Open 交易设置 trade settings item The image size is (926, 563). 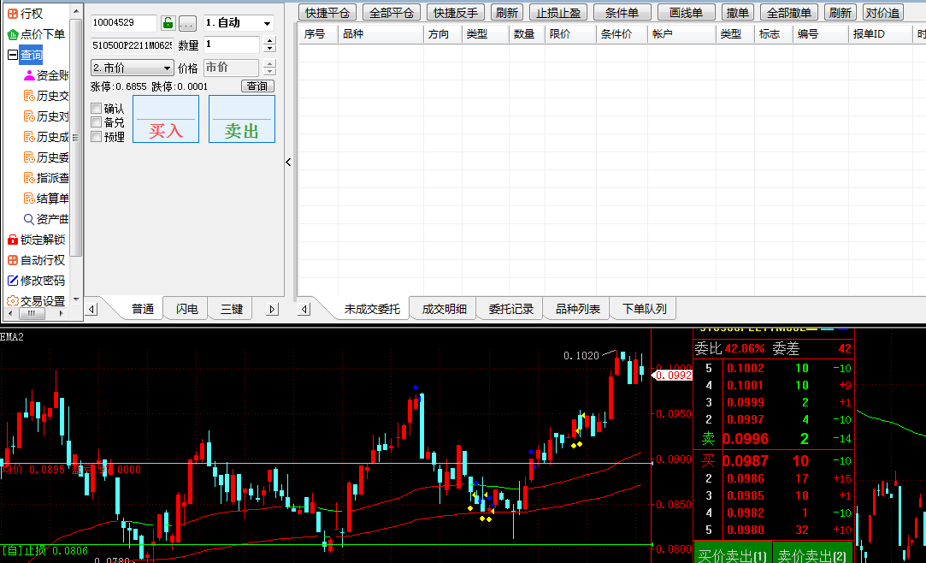point(36,300)
